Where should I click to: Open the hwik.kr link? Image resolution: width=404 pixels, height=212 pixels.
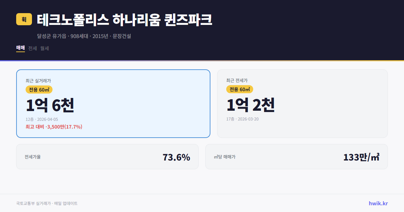pyautogui.click(x=378, y=203)
